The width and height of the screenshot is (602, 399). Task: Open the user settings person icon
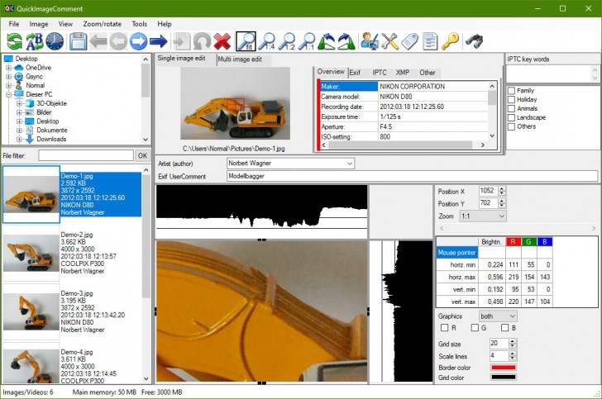pos(370,41)
